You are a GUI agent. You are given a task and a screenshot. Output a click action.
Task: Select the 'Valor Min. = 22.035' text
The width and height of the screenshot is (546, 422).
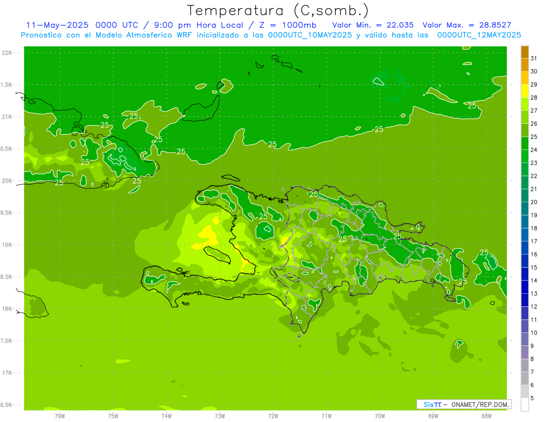click(373, 25)
